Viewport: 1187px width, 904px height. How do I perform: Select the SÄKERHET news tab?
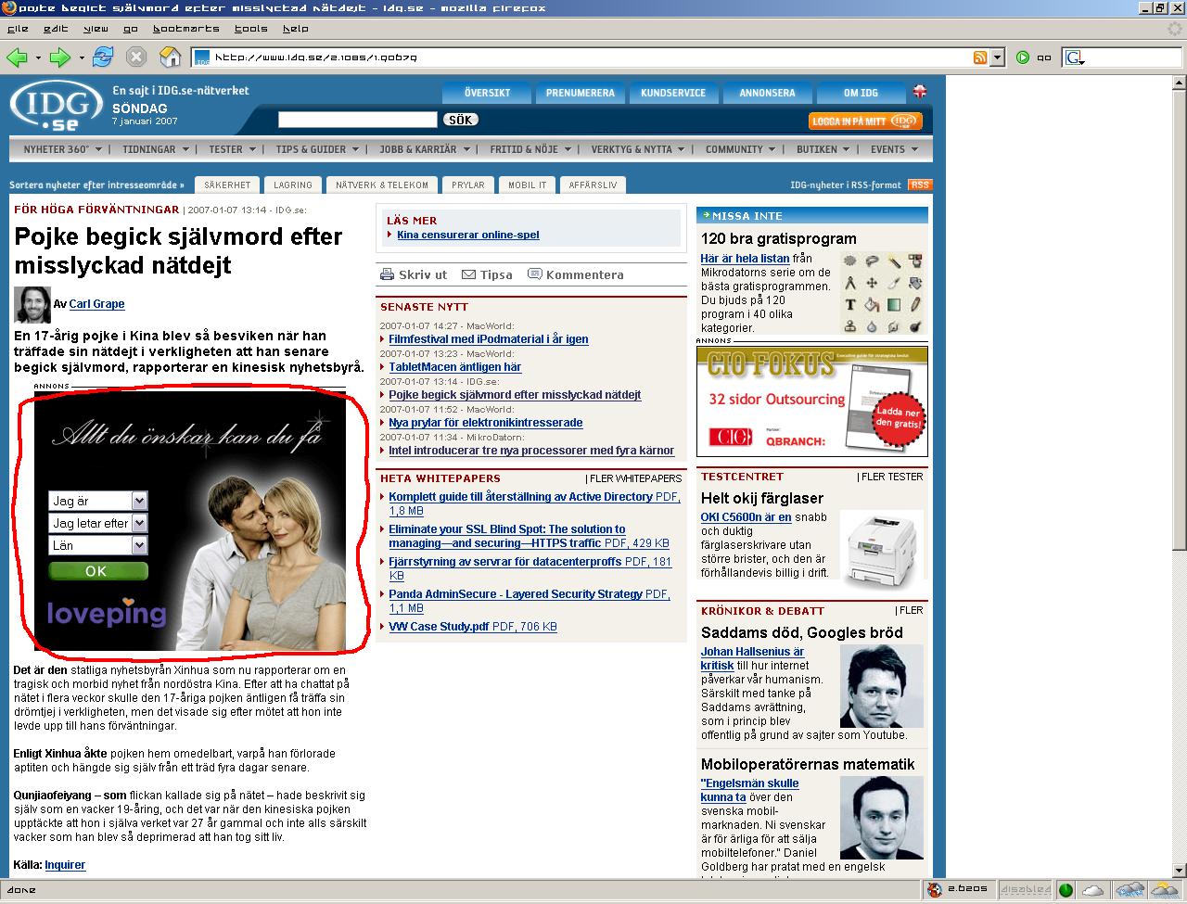(227, 185)
